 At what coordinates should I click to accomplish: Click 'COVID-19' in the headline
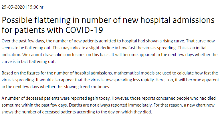tap(84, 30)
